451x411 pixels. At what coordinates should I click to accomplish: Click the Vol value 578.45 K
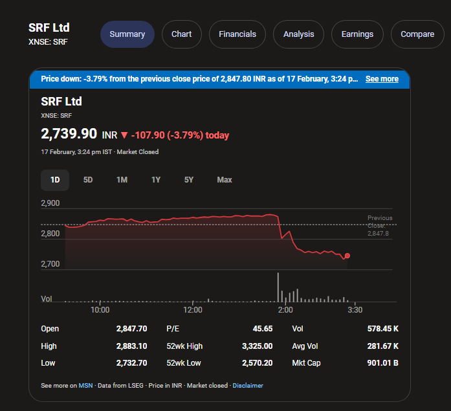point(383,329)
